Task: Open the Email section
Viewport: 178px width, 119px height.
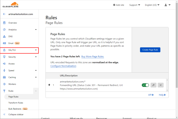Action: click(11, 43)
